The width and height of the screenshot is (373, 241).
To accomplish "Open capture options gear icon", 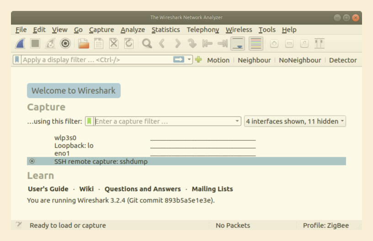I will (x=65, y=44).
